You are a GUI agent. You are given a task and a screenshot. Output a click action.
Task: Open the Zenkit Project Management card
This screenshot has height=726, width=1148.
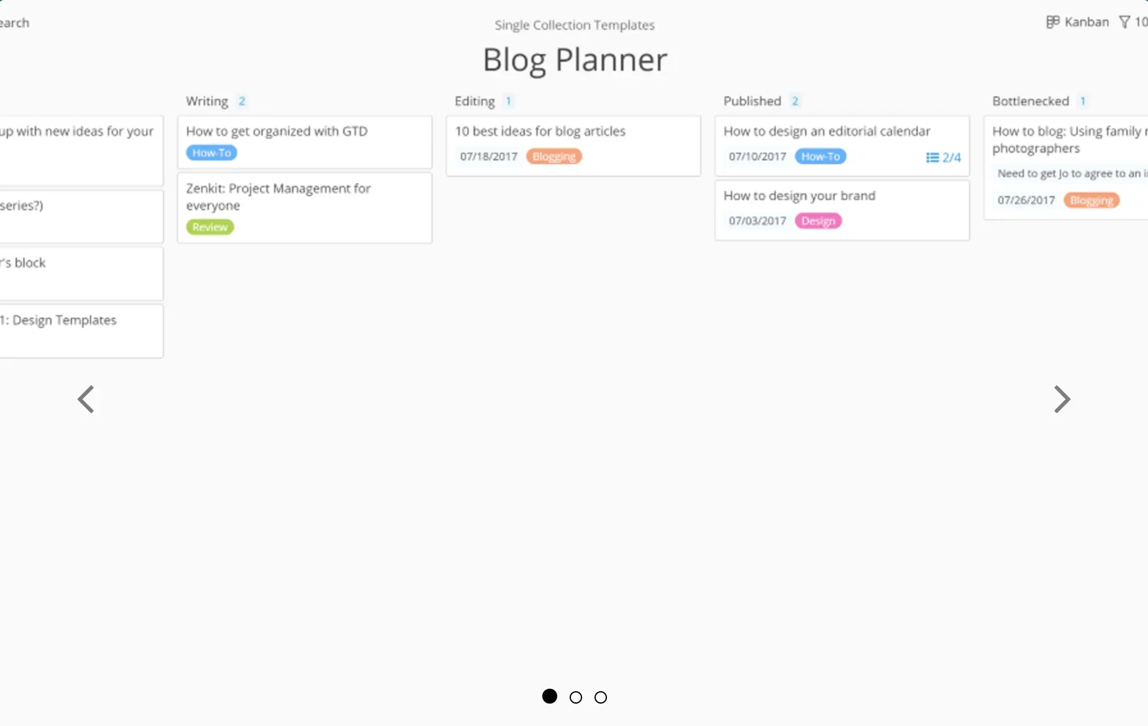(x=305, y=208)
